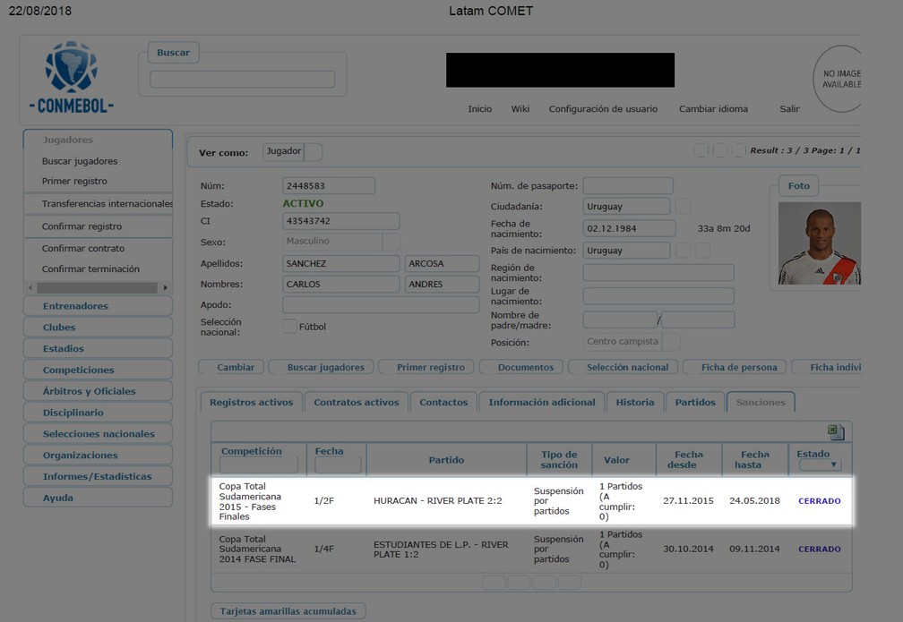Image resolution: width=903 pixels, height=622 pixels.
Task: Select Contratos activos tab
Action: click(356, 403)
